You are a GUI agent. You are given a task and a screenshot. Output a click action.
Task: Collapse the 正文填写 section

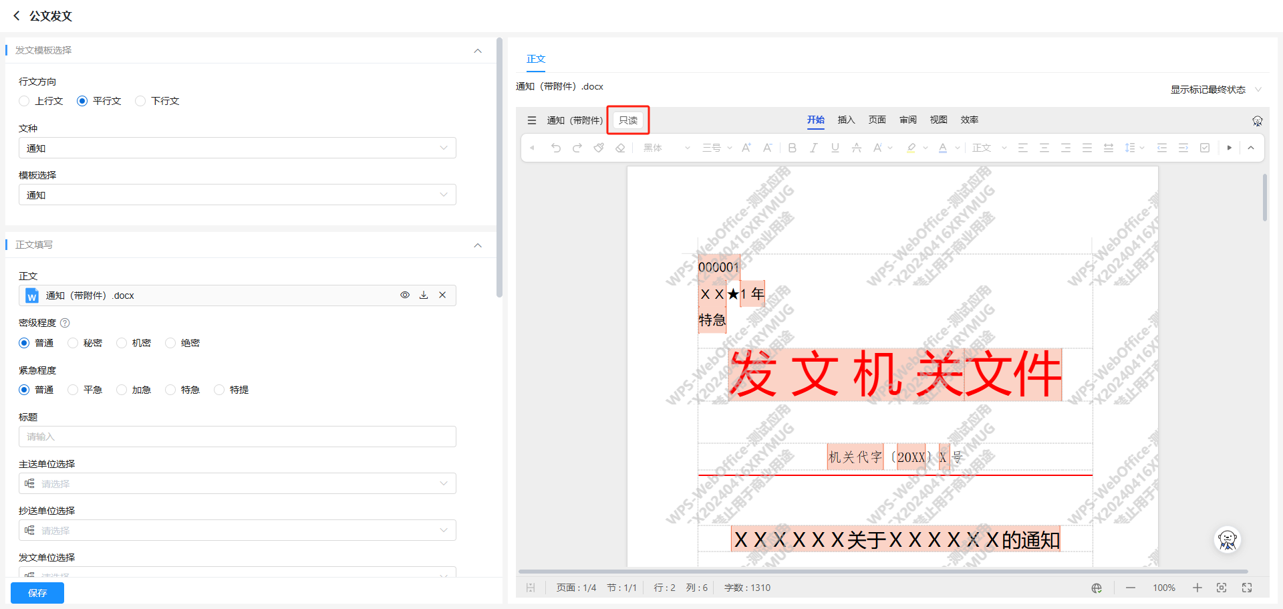point(478,245)
